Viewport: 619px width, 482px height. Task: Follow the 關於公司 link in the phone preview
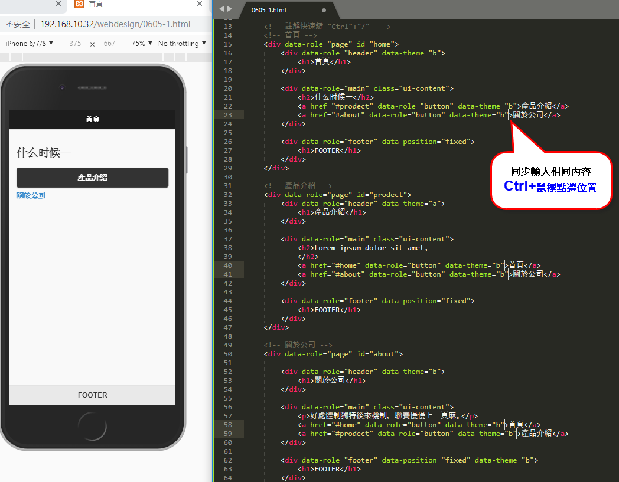point(31,195)
